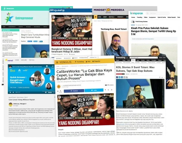182x143 pixels.
Task: Toggle fullscreen on the Narasi video
Action: 54,92
